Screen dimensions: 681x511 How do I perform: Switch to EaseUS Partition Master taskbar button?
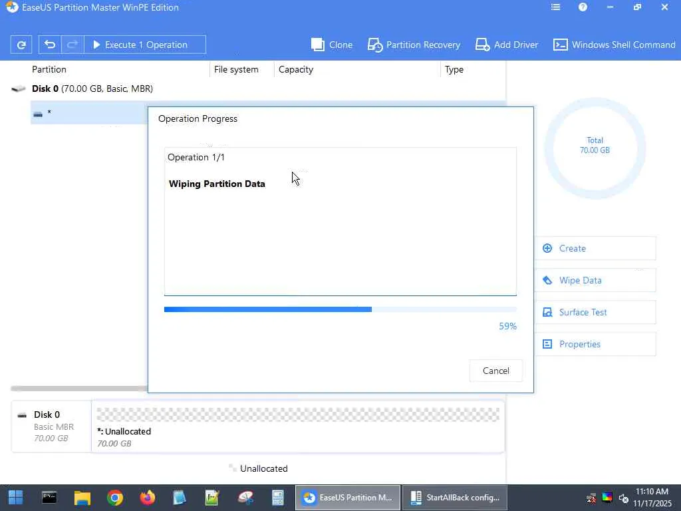pyautogui.click(x=348, y=498)
